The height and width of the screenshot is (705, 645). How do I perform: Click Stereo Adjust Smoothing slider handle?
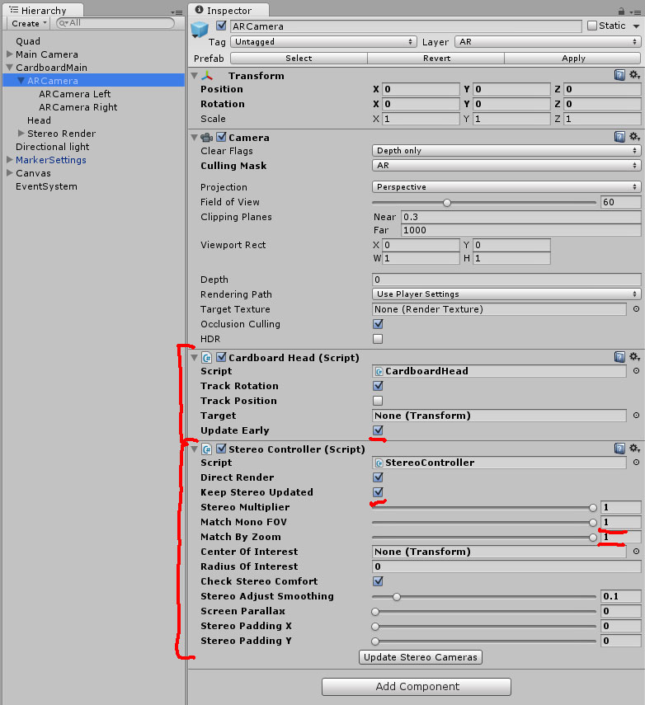click(x=396, y=597)
